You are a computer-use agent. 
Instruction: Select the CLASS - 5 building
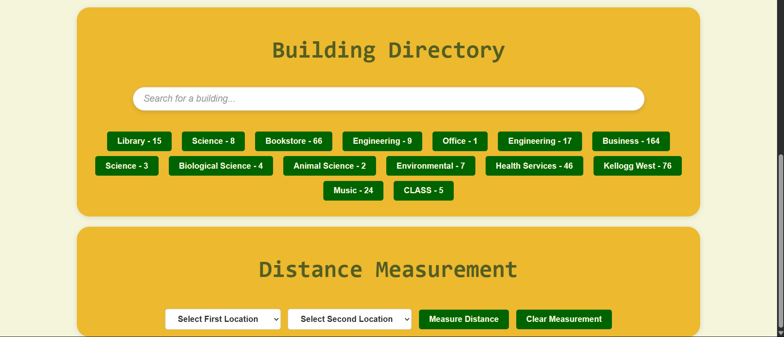pos(423,191)
